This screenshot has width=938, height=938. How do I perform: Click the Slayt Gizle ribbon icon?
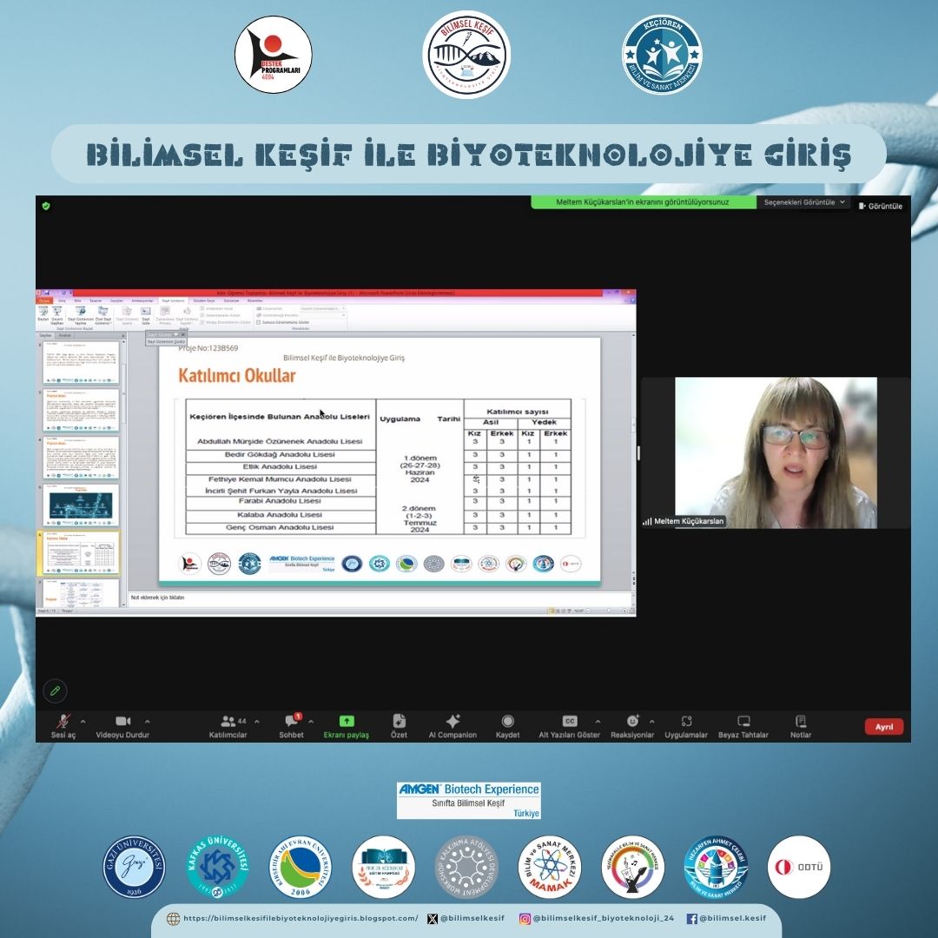coord(145,314)
